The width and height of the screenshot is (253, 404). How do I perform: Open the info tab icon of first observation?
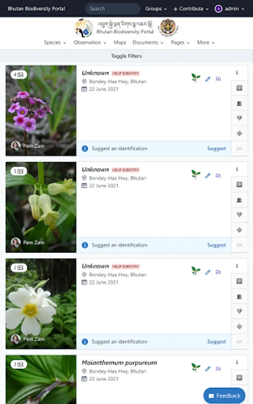pos(237,73)
